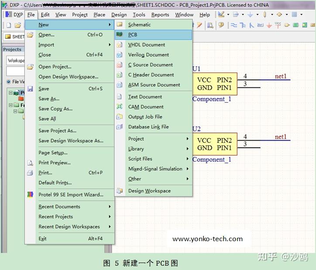Screen dimensions: 316x270
Task: Click the Save floppy disk icon
Action: point(30,89)
